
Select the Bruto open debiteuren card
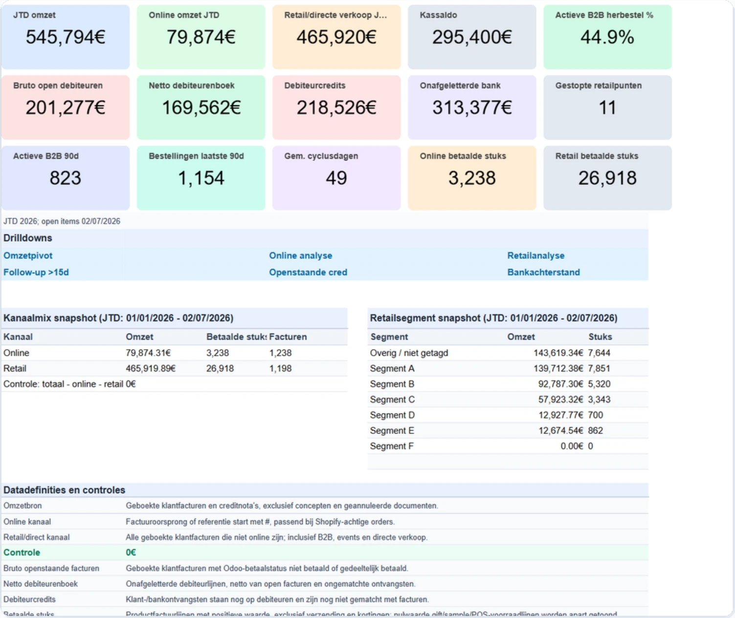click(66, 108)
